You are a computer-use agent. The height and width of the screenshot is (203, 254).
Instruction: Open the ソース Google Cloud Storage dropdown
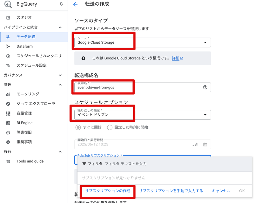(143, 42)
